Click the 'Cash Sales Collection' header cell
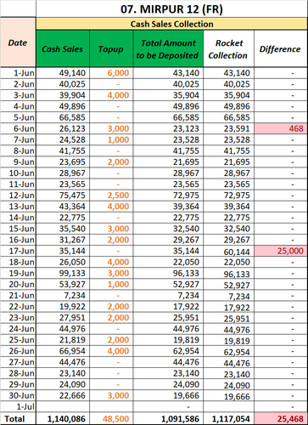The image size is (308, 425). pos(171,24)
